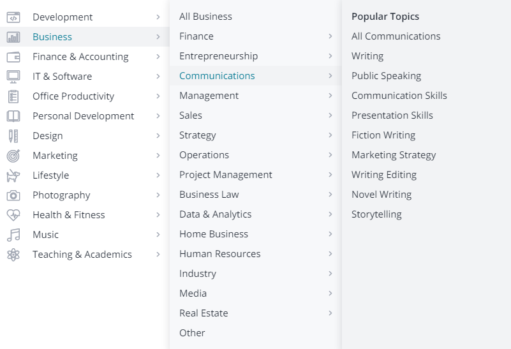Select Lifestyle from the category menu

pyautogui.click(x=51, y=175)
